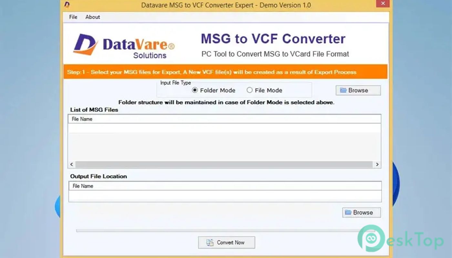Click the Datavare app icon in title bar
Image resolution: width=452 pixels, height=258 pixels.
pos(67,5)
